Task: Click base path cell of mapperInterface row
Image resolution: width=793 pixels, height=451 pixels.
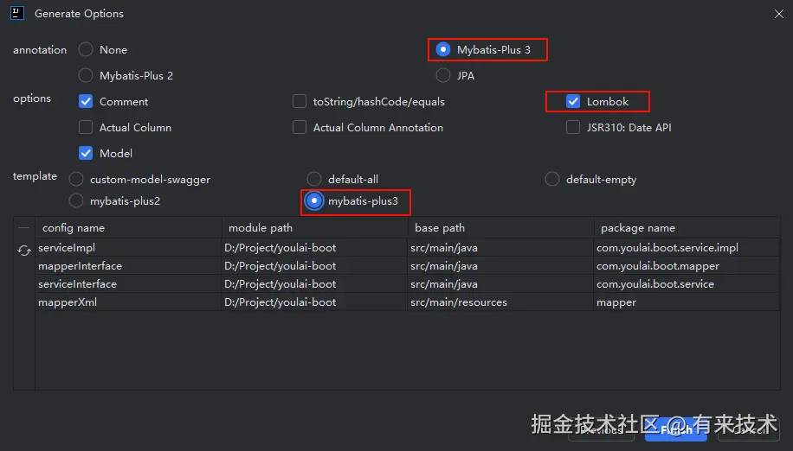Action: point(500,266)
